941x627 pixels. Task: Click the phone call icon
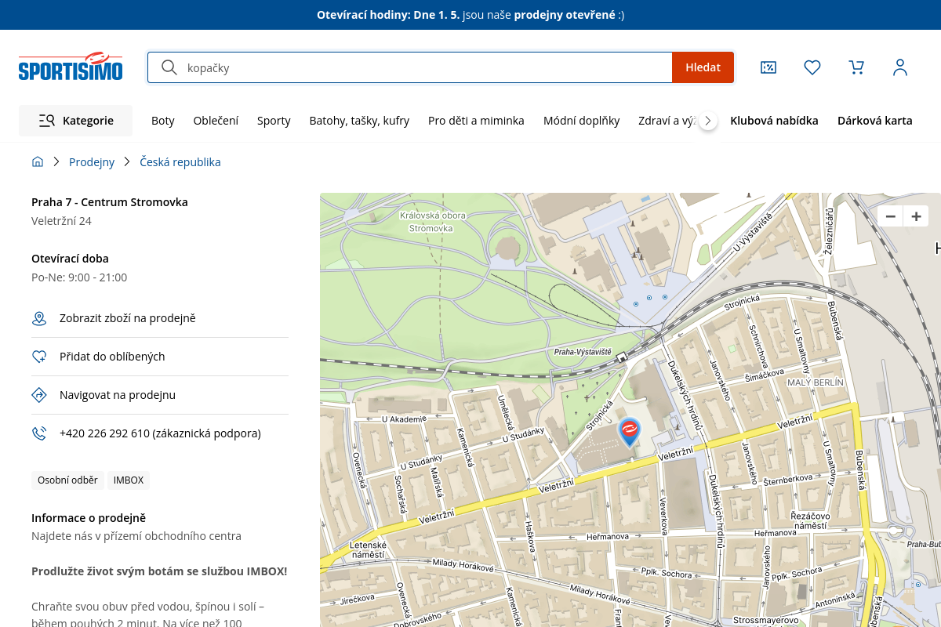(39, 433)
